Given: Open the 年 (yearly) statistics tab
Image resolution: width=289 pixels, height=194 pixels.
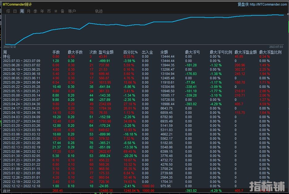Looking at the screenshot, I should [42, 11].
